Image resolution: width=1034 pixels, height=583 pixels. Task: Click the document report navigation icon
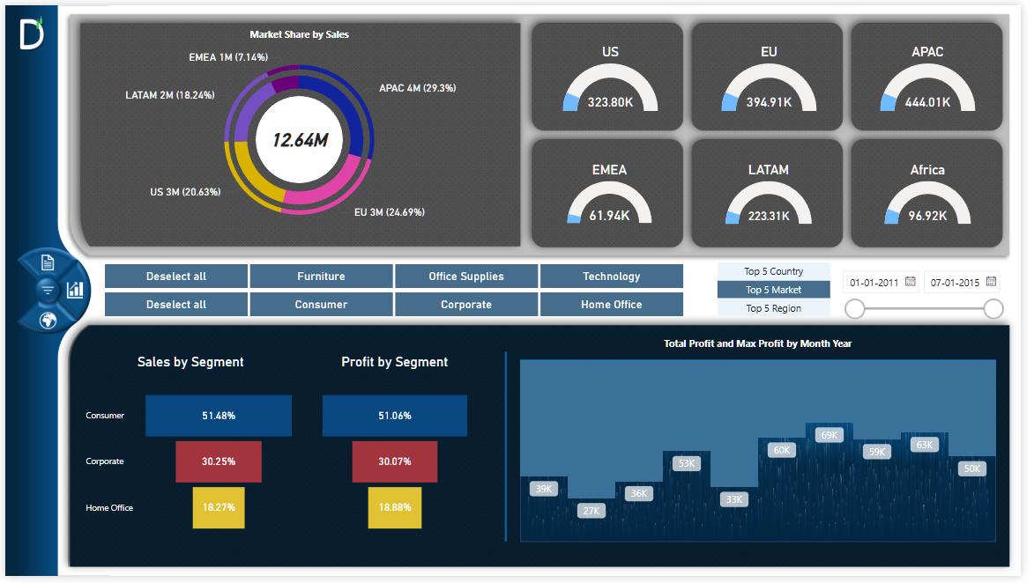coord(48,262)
